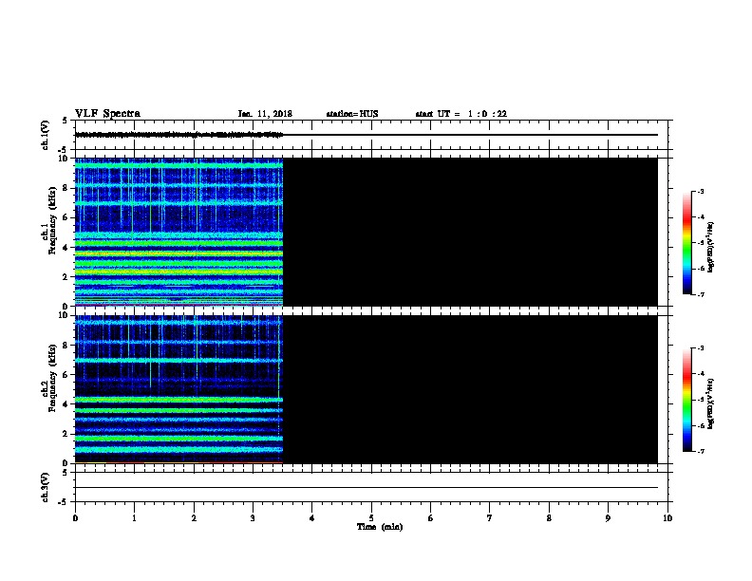Click the "7" tick label on time axis
Viewport: 752px width, 581px height.
coord(490,518)
